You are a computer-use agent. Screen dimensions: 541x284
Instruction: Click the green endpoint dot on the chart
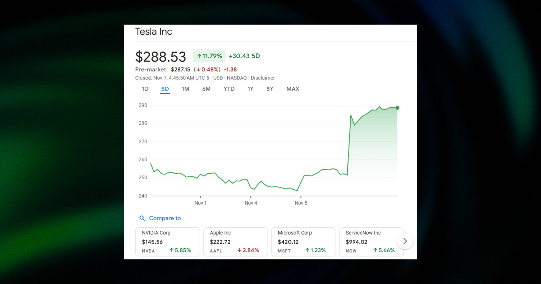[397, 108]
